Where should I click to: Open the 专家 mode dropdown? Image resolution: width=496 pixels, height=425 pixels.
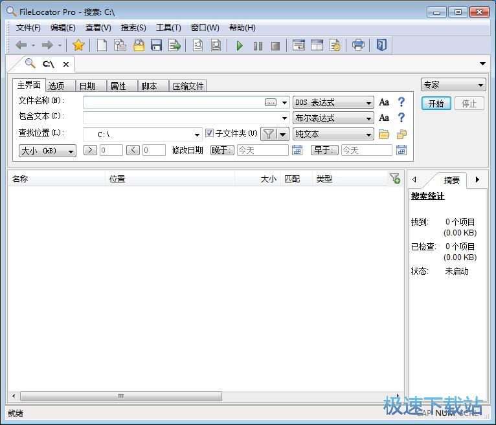[480, 85]
